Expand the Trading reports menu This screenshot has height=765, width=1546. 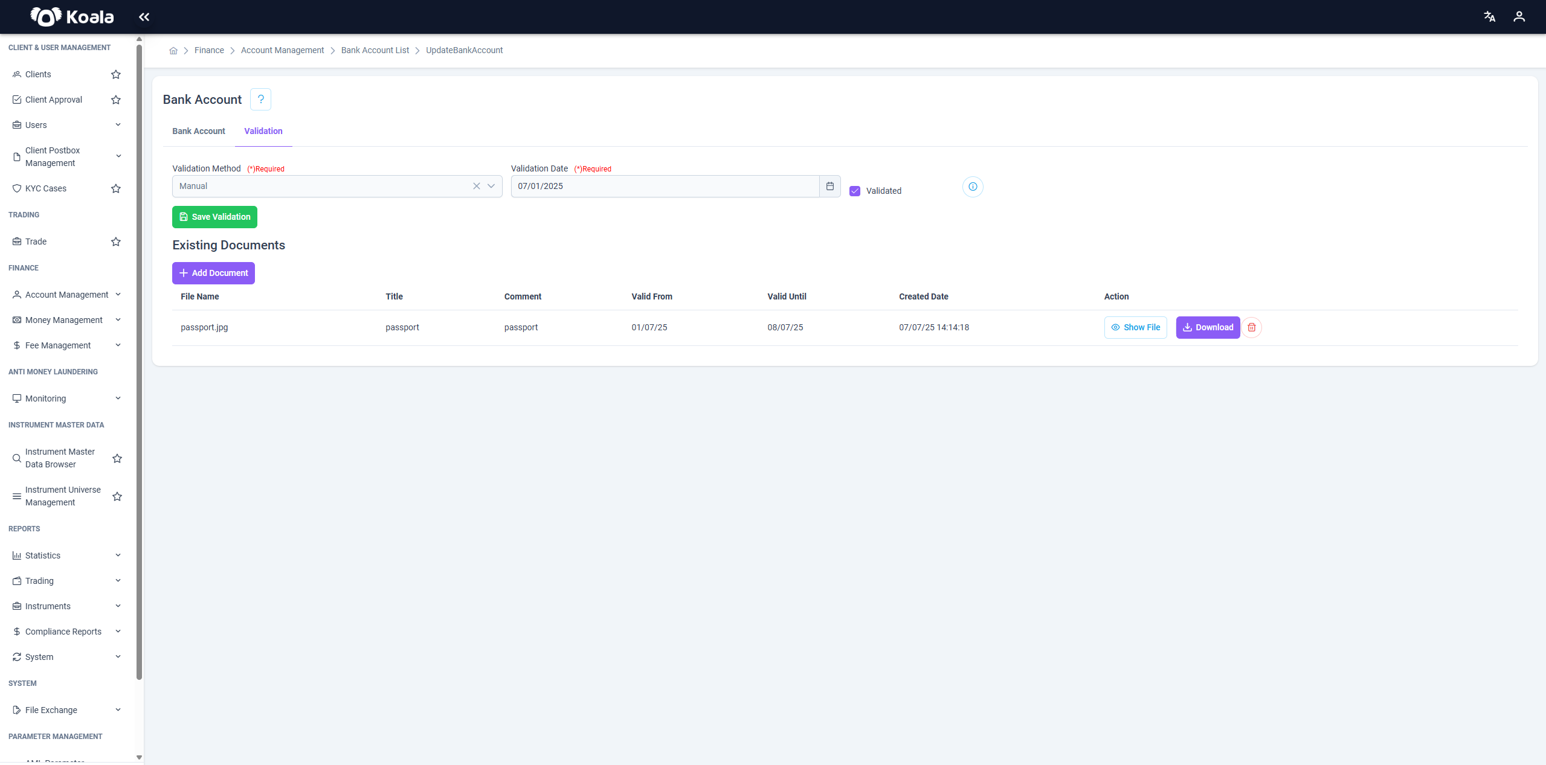pos(66,581)
